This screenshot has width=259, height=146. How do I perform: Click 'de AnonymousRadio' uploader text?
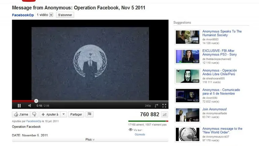coord(215,113)
